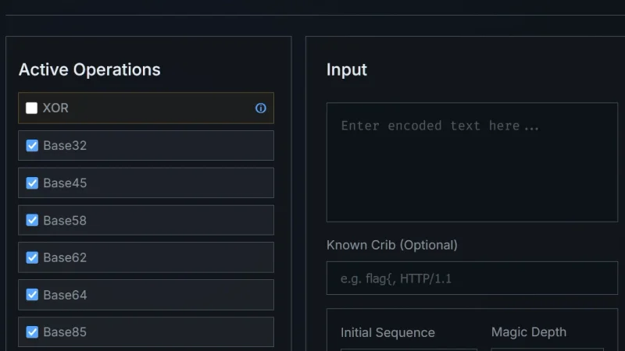Select the Base64 row label

[x=65, y=295]
